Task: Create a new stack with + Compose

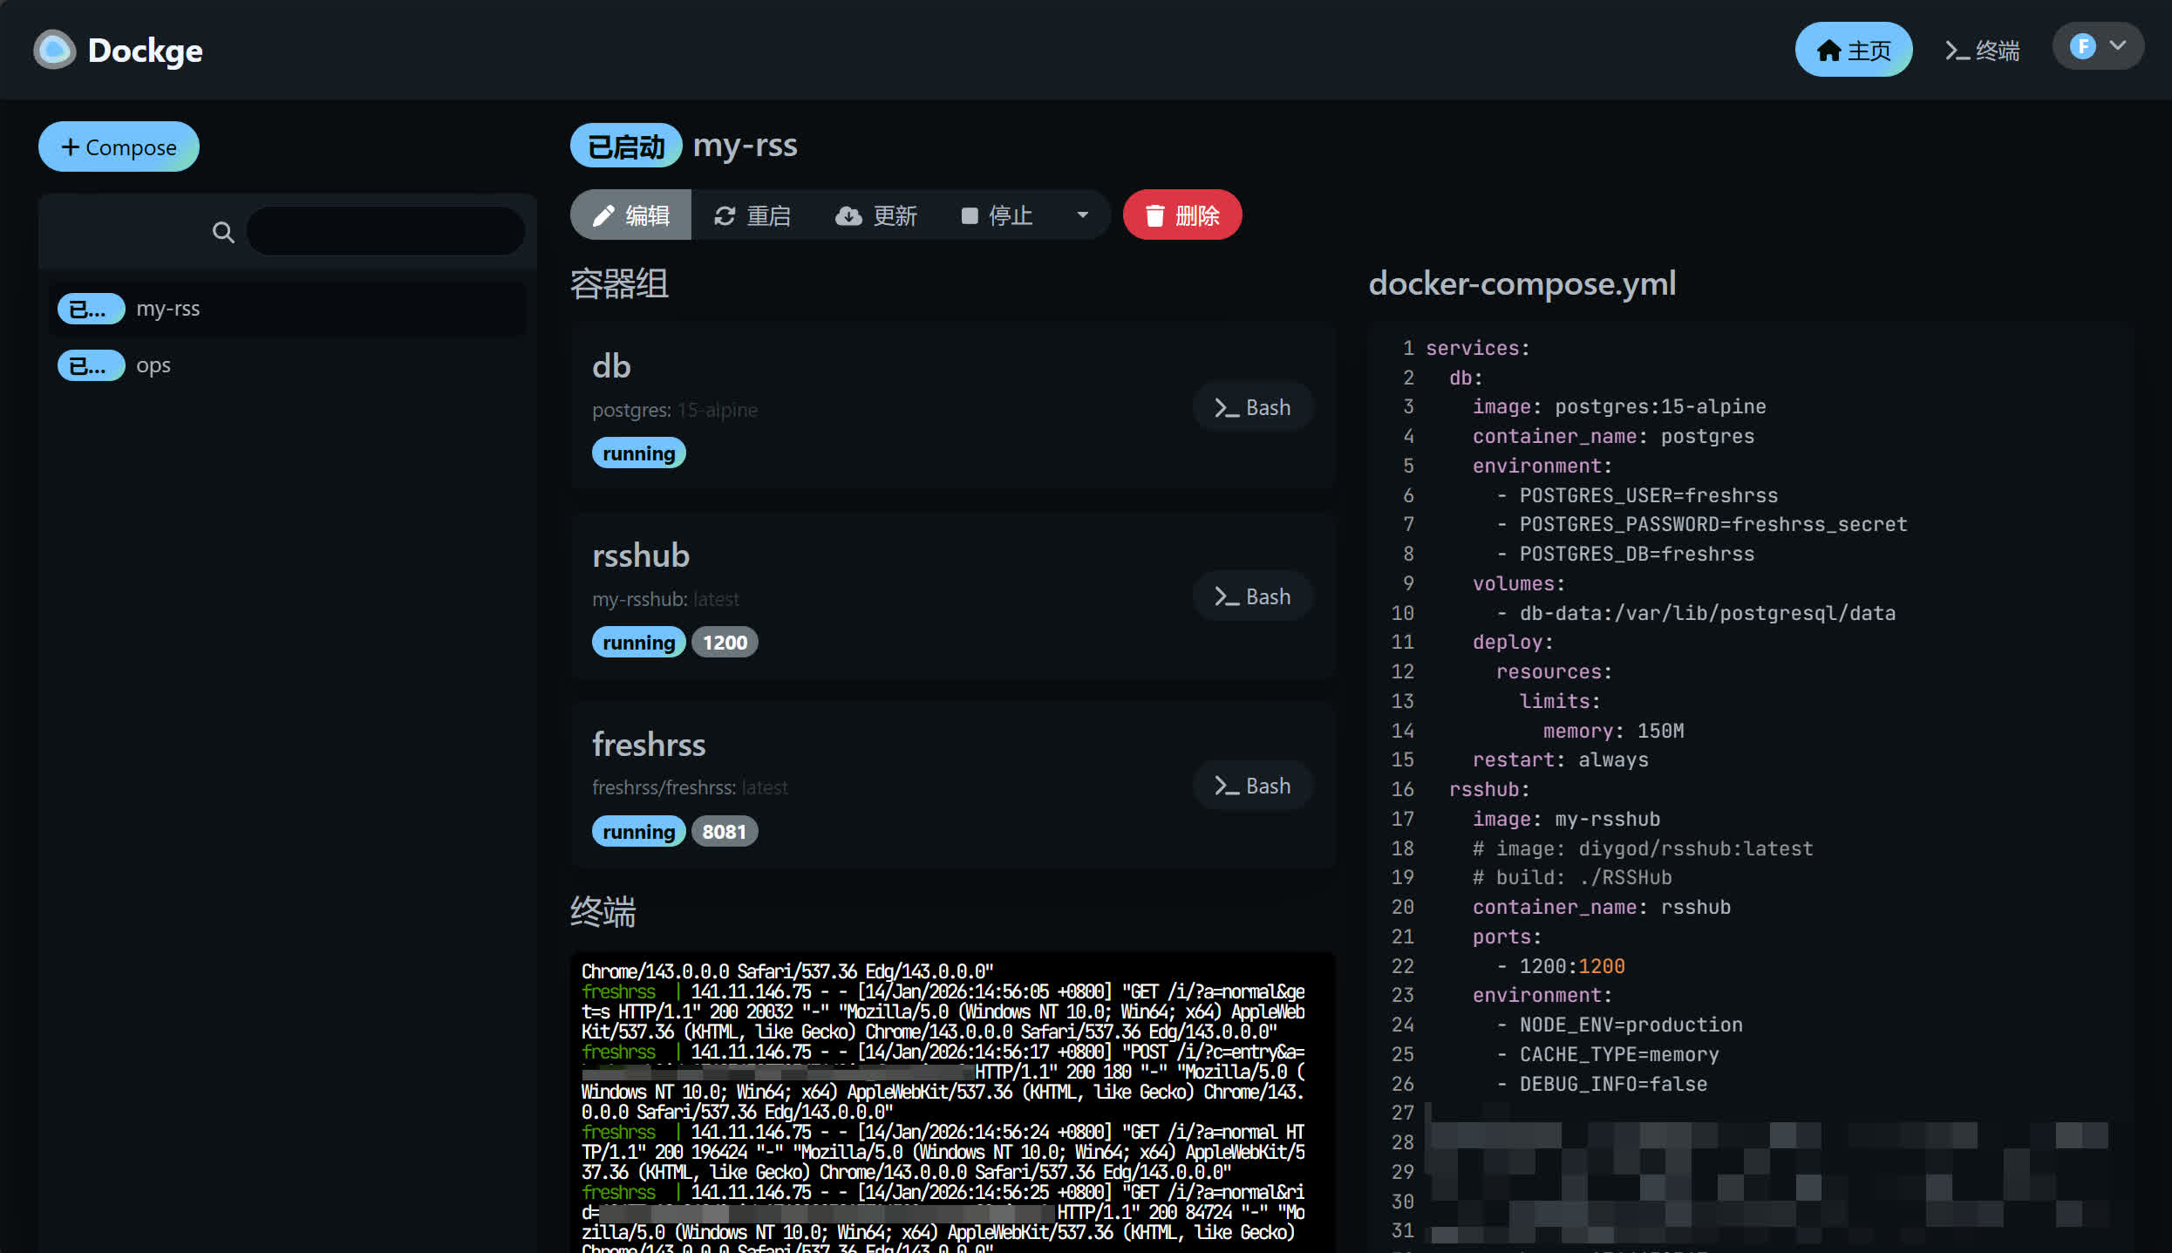Action: [119, 146]
